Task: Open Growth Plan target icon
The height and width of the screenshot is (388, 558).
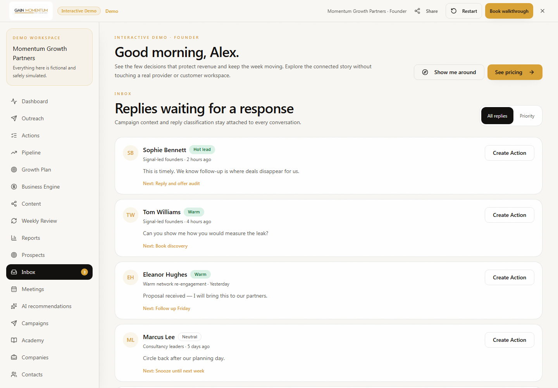Action: tap(14, 170)
